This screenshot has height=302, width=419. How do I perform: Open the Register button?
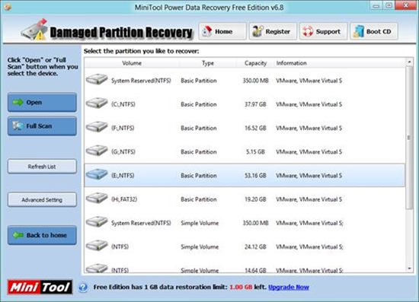[273, 31]
